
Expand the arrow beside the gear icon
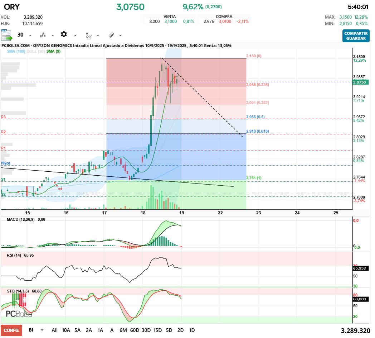[x=76, y=35]
